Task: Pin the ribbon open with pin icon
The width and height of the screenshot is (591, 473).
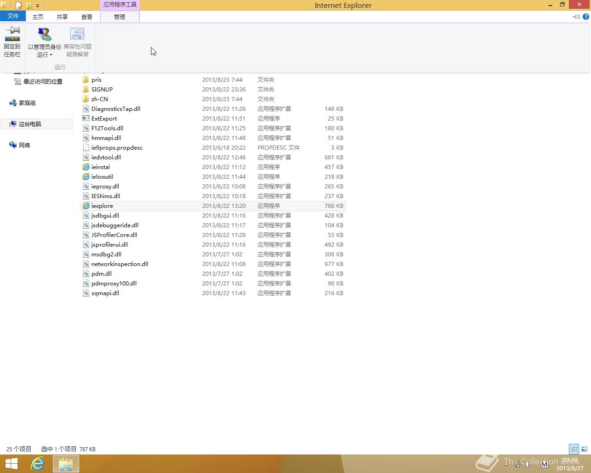Action: tap(576, 17)
